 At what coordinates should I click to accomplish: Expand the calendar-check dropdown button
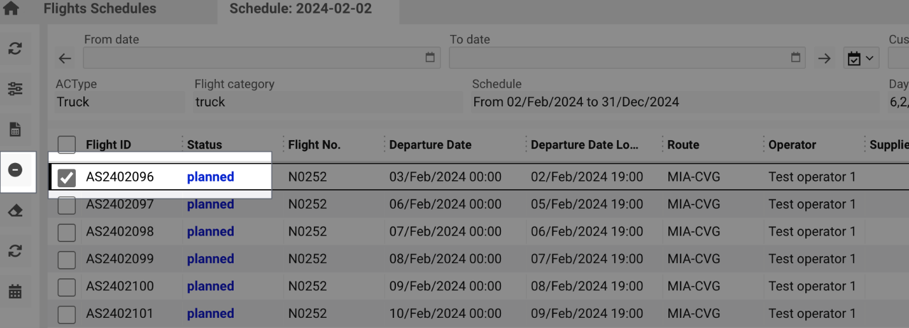pyautogui.click(x=860, y=59)
